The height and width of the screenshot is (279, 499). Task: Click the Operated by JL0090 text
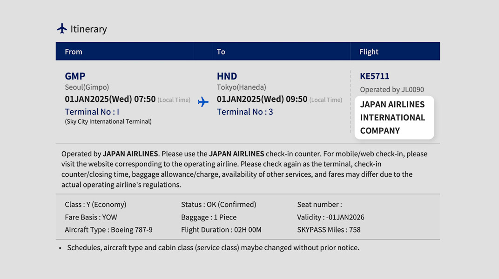click(x=391, y=89)
